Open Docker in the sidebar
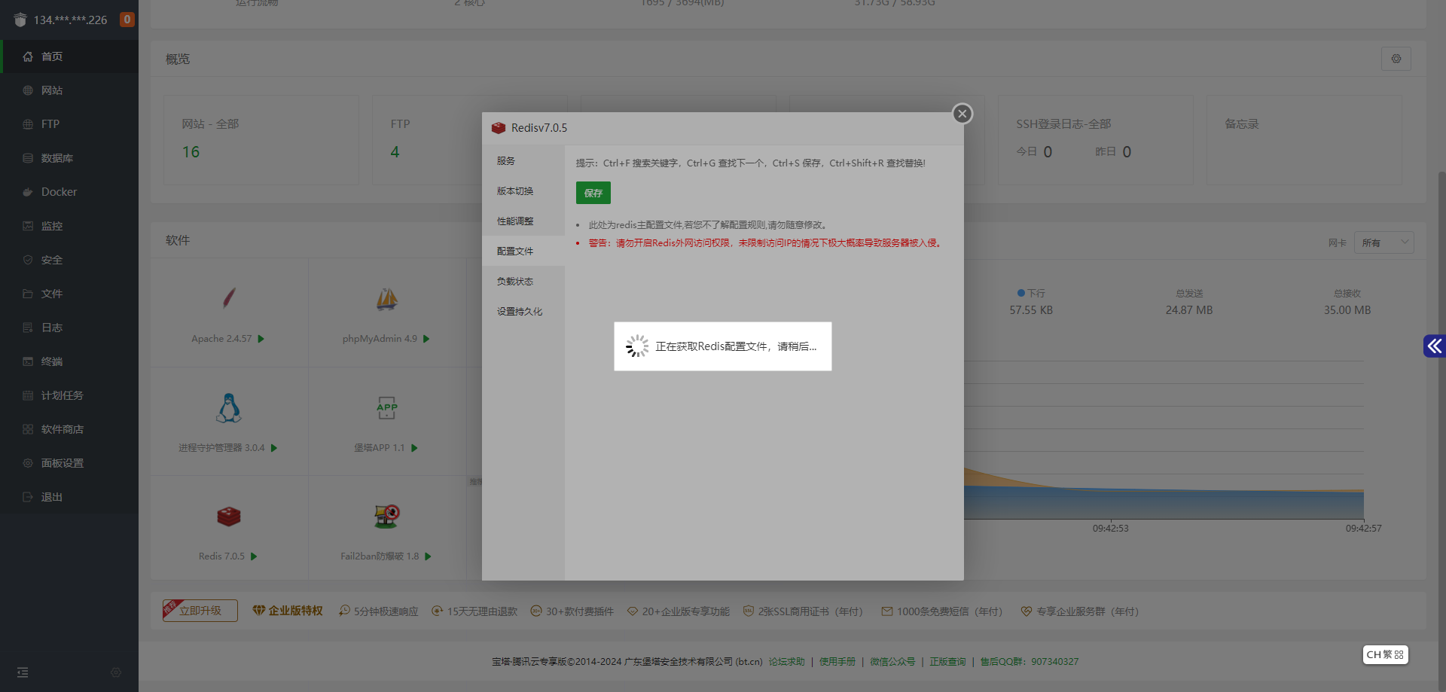This screenshot has height=692, width=1446. click(69, 192)
